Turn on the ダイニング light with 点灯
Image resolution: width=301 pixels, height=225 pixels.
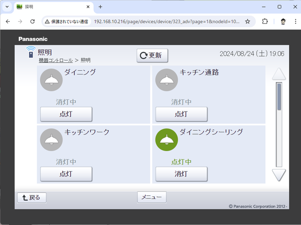pyautogui.click(x=66, y=114)
